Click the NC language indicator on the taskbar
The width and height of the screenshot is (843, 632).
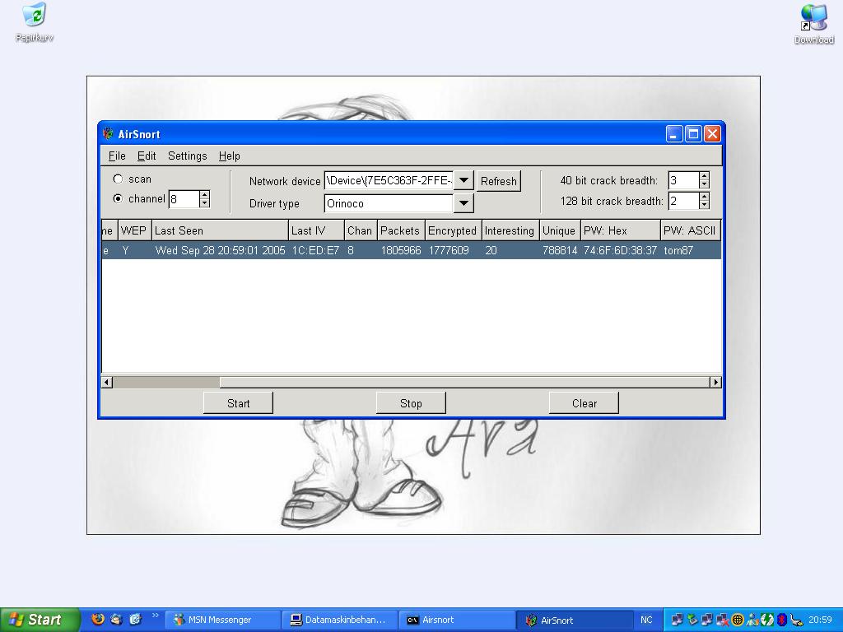pos(646,620)
